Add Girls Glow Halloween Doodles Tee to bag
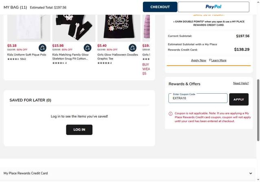This screenshot has height=182, width=260. tap(132, 48)
